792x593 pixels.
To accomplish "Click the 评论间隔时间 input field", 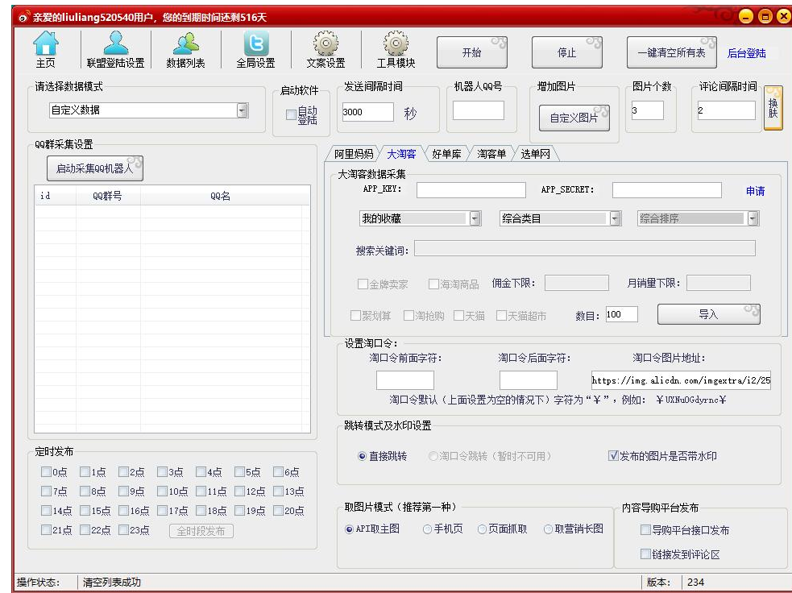I will coord(727,110).
